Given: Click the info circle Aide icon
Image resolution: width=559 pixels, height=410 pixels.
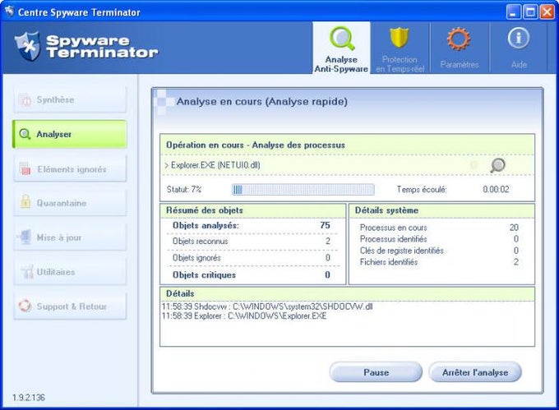Looking at the screenshot, I should click(x=519, y=38).
